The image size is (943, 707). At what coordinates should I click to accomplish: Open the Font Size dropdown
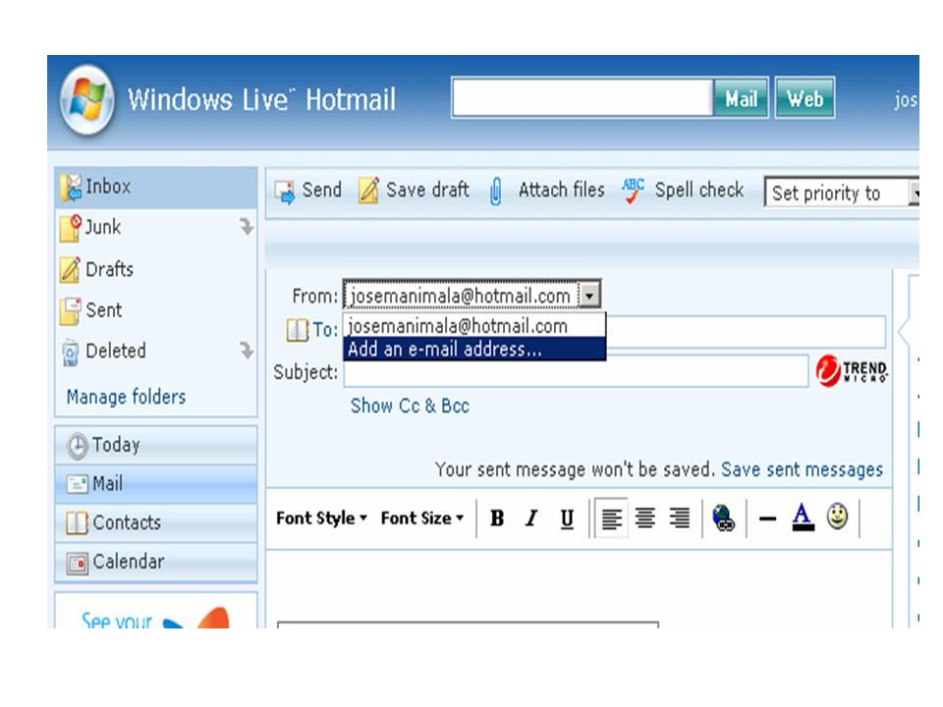tap(422, 518)
